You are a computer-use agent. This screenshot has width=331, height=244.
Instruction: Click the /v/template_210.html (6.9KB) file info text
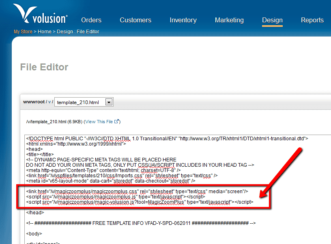coord(54,122)
